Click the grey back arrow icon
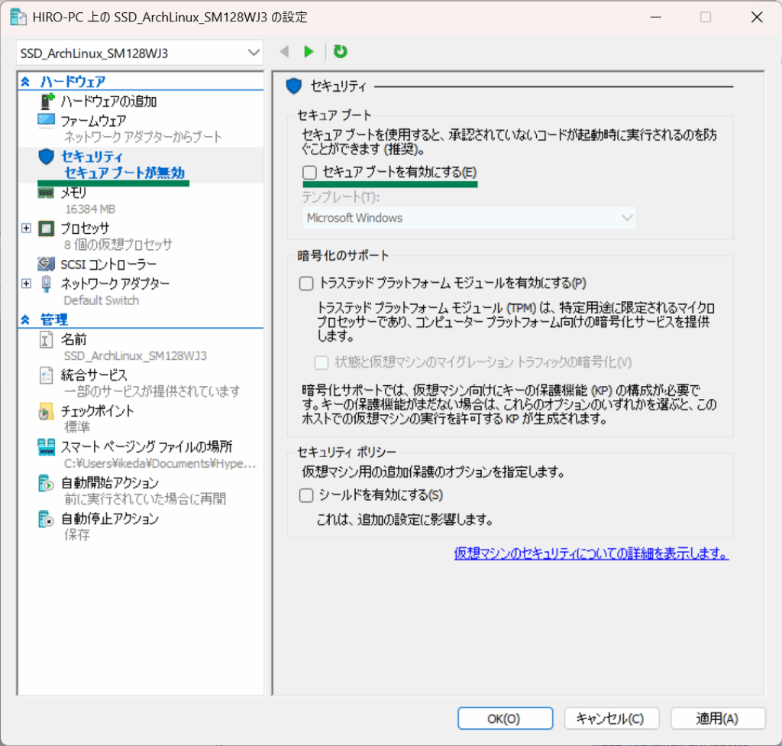 coord(285,51)
